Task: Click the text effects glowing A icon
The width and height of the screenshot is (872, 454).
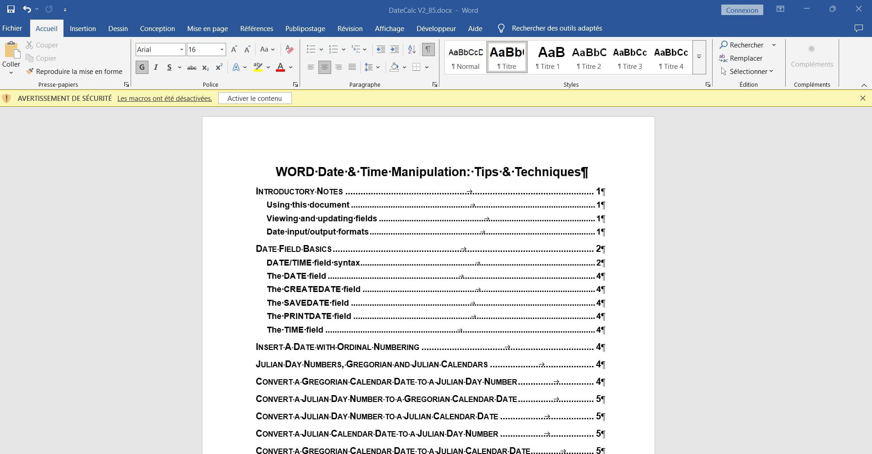Action: [236, 68]
